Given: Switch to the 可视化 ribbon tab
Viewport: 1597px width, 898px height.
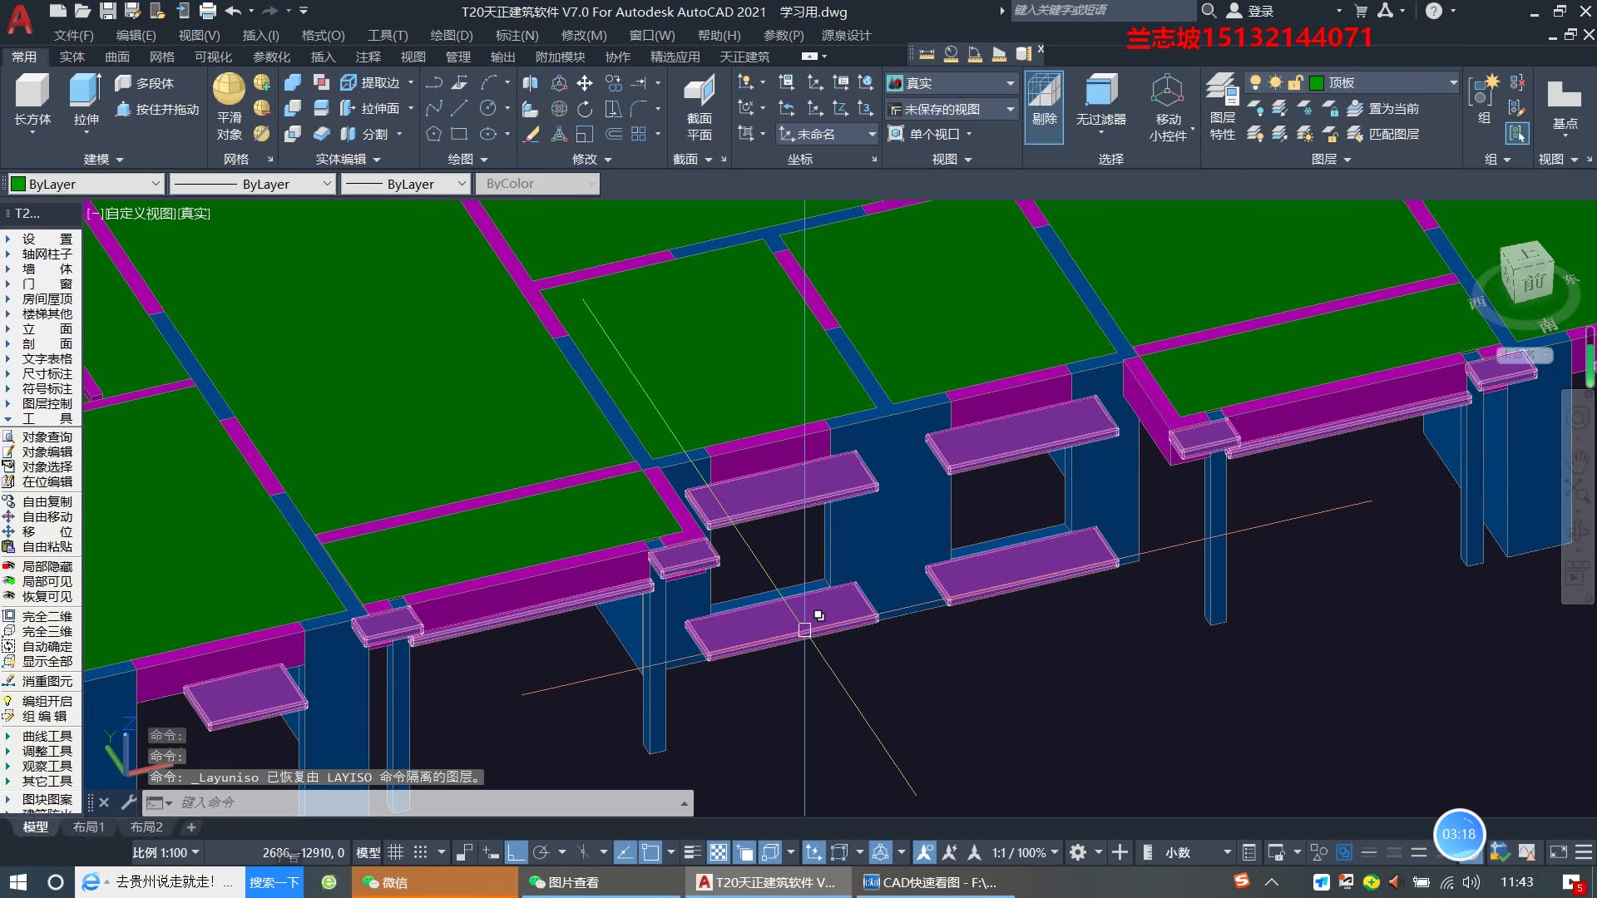Looking at the screenshot, I should (x=213, y=57).
